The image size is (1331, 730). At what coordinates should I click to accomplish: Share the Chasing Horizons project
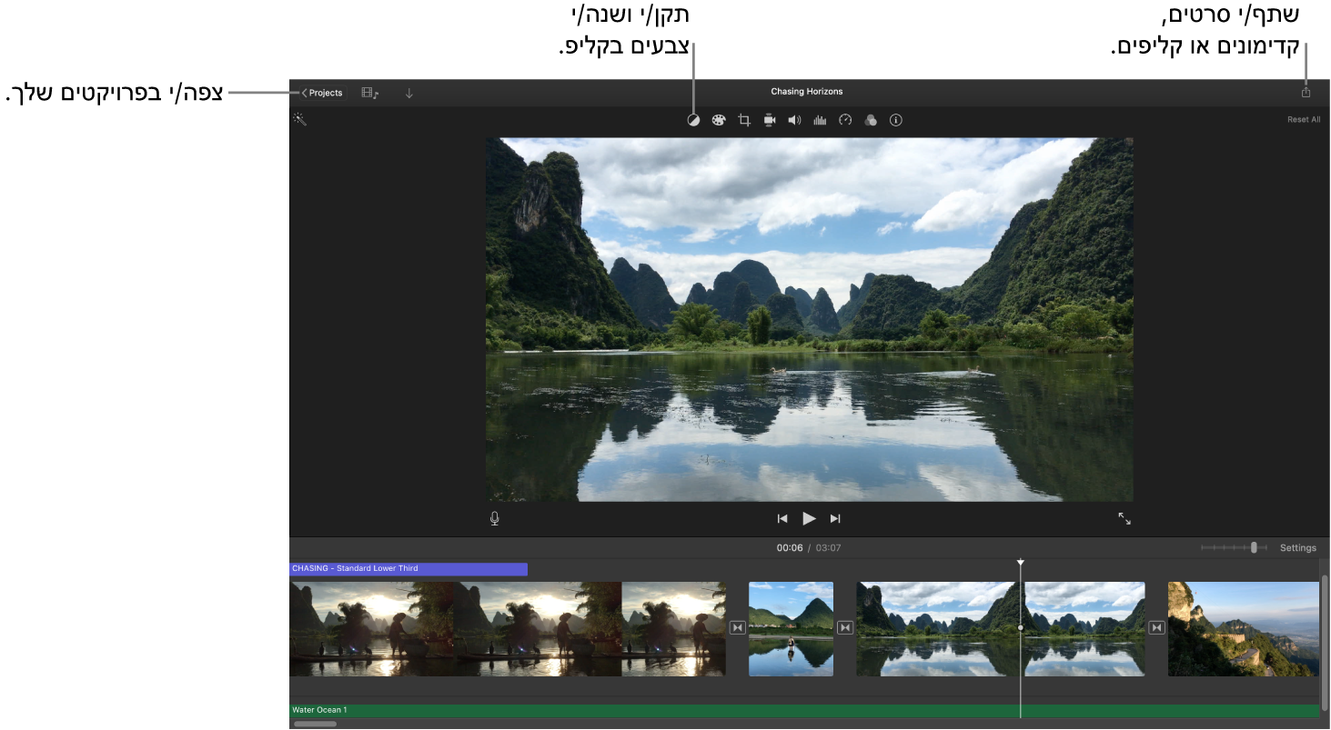point(1306,91)
